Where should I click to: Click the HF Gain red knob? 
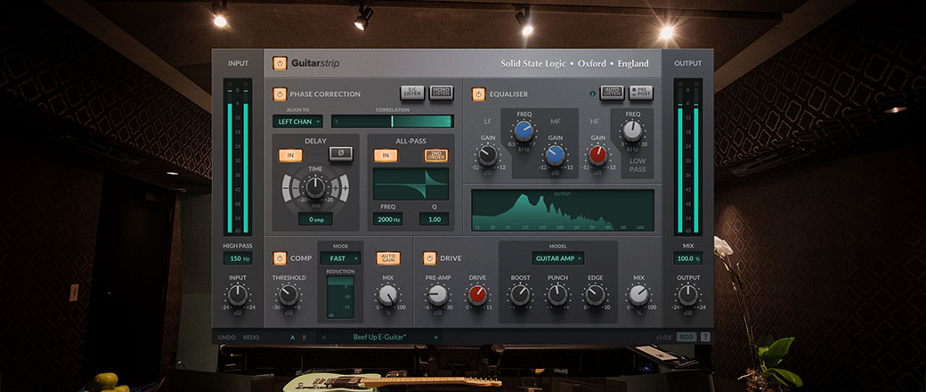597,156
